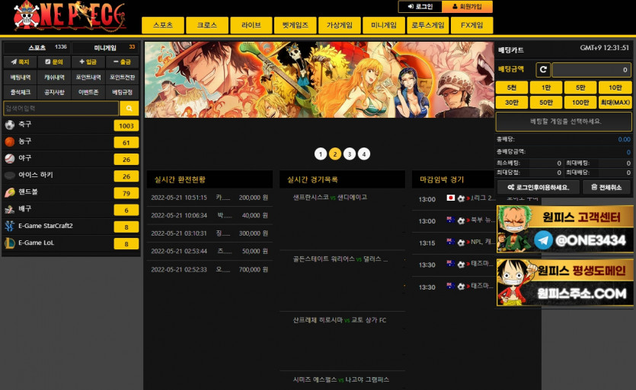The width and height of the screenshot is (636, 390).
Task: Add 5천 to the bet amount
Action: point(512,87)
